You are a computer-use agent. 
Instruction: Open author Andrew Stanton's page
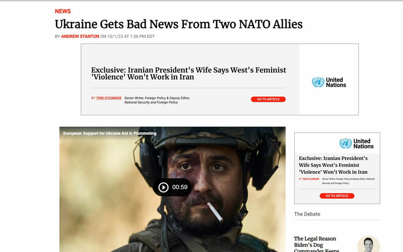click(80, 36)
